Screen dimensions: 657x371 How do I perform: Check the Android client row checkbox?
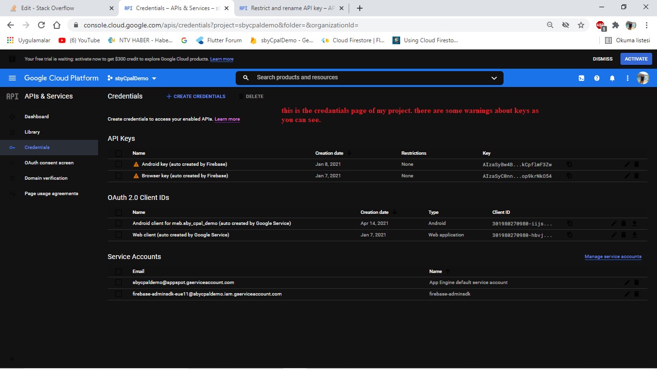point(118,223)
